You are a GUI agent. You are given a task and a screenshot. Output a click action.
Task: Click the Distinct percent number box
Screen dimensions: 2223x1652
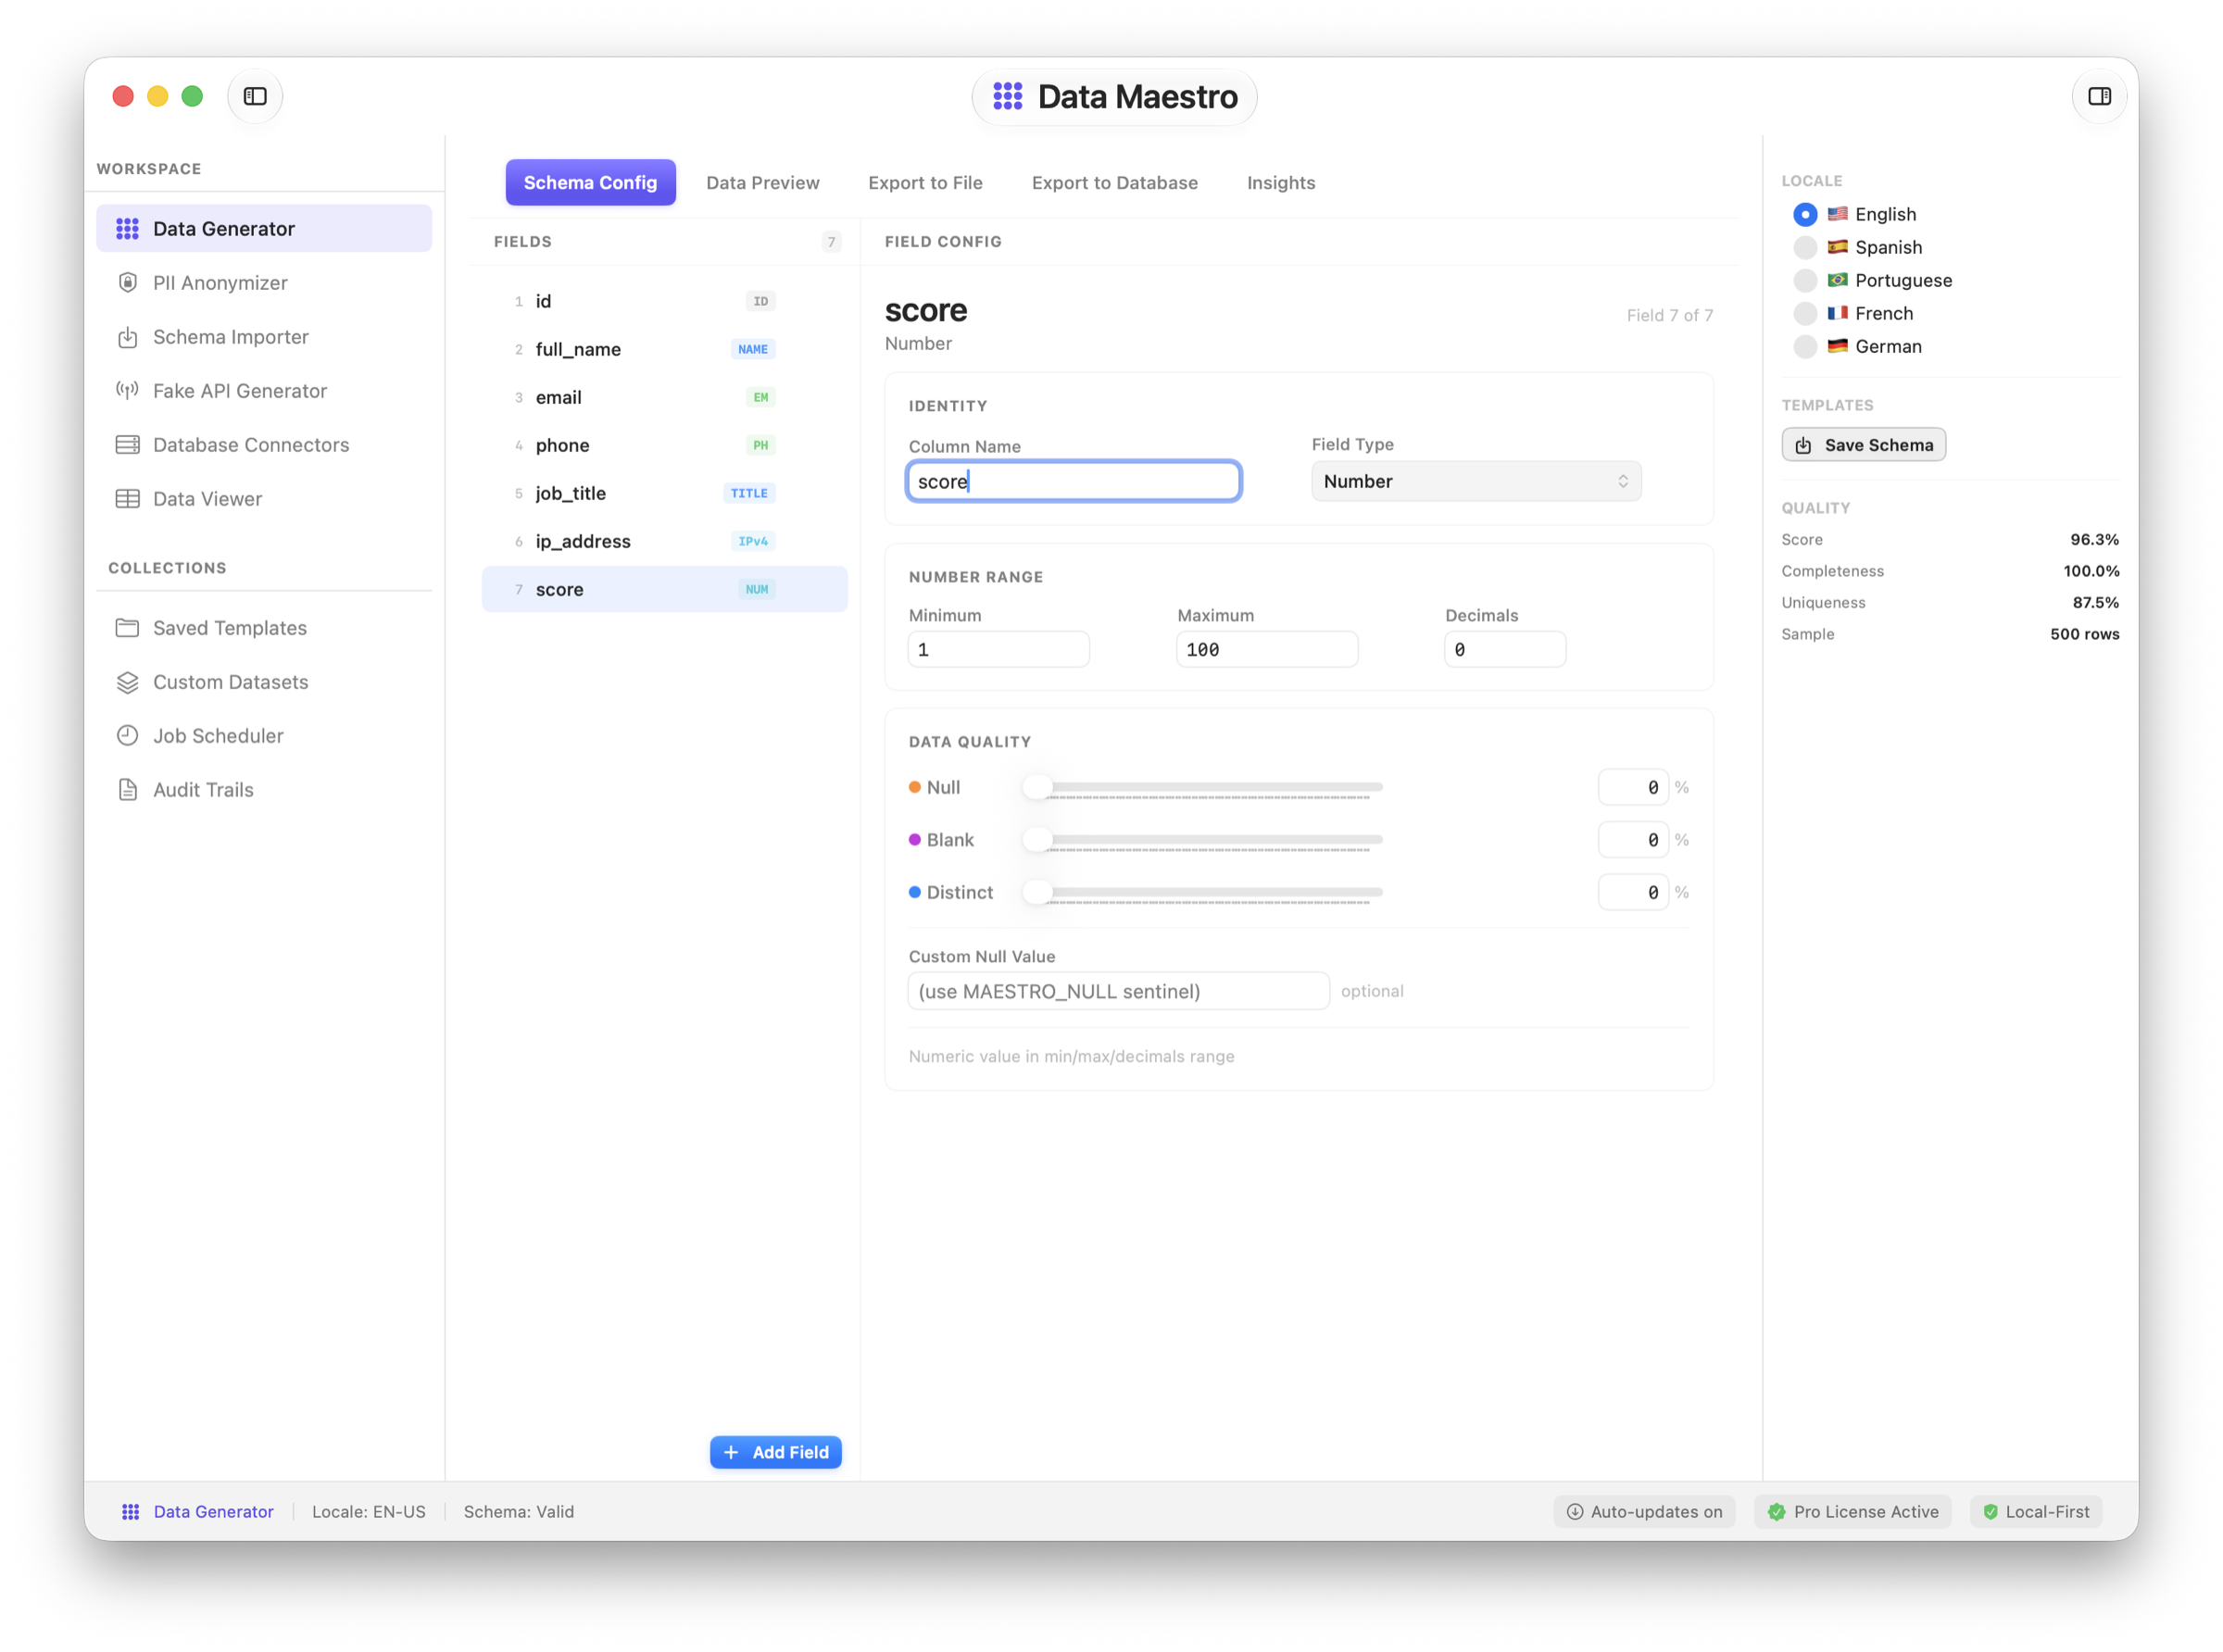[1632, 892]
